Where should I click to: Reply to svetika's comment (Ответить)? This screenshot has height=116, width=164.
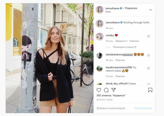pyautogui.click(x=134, y=41)
